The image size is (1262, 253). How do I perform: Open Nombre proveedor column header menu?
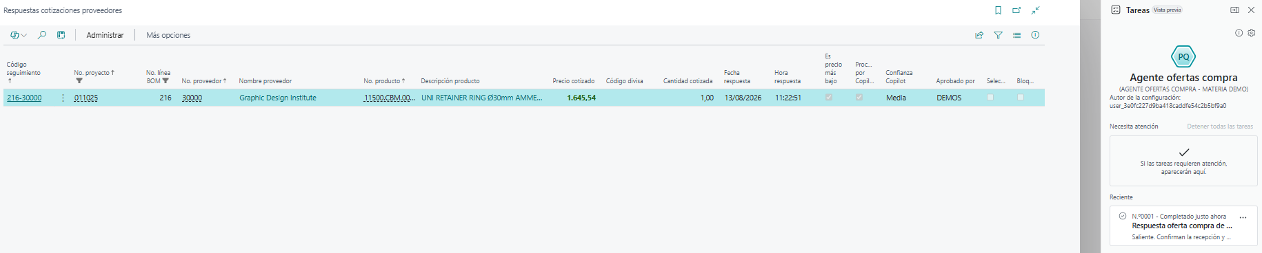[x=266, y=81]
